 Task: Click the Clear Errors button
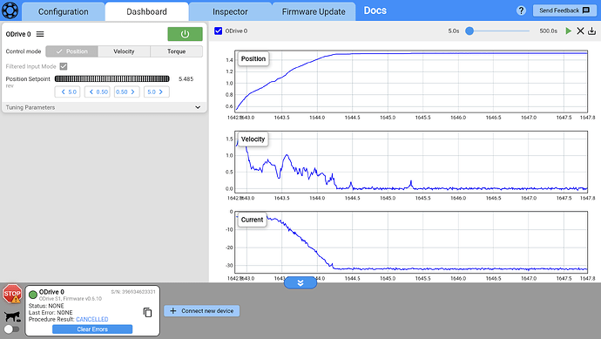pyautogui.click(x=92, y=329)
